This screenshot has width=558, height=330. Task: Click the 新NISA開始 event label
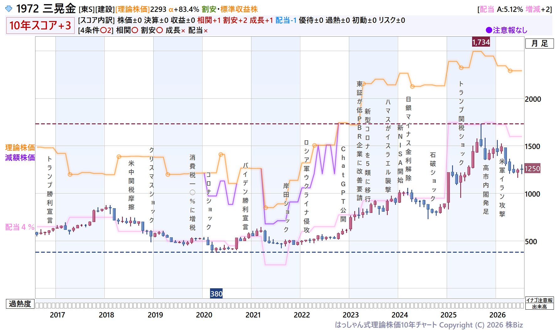pyautogui.click(x=400, y=154)
